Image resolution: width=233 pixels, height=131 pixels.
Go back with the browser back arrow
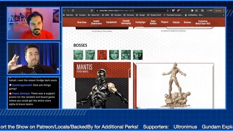coord(64,11)
